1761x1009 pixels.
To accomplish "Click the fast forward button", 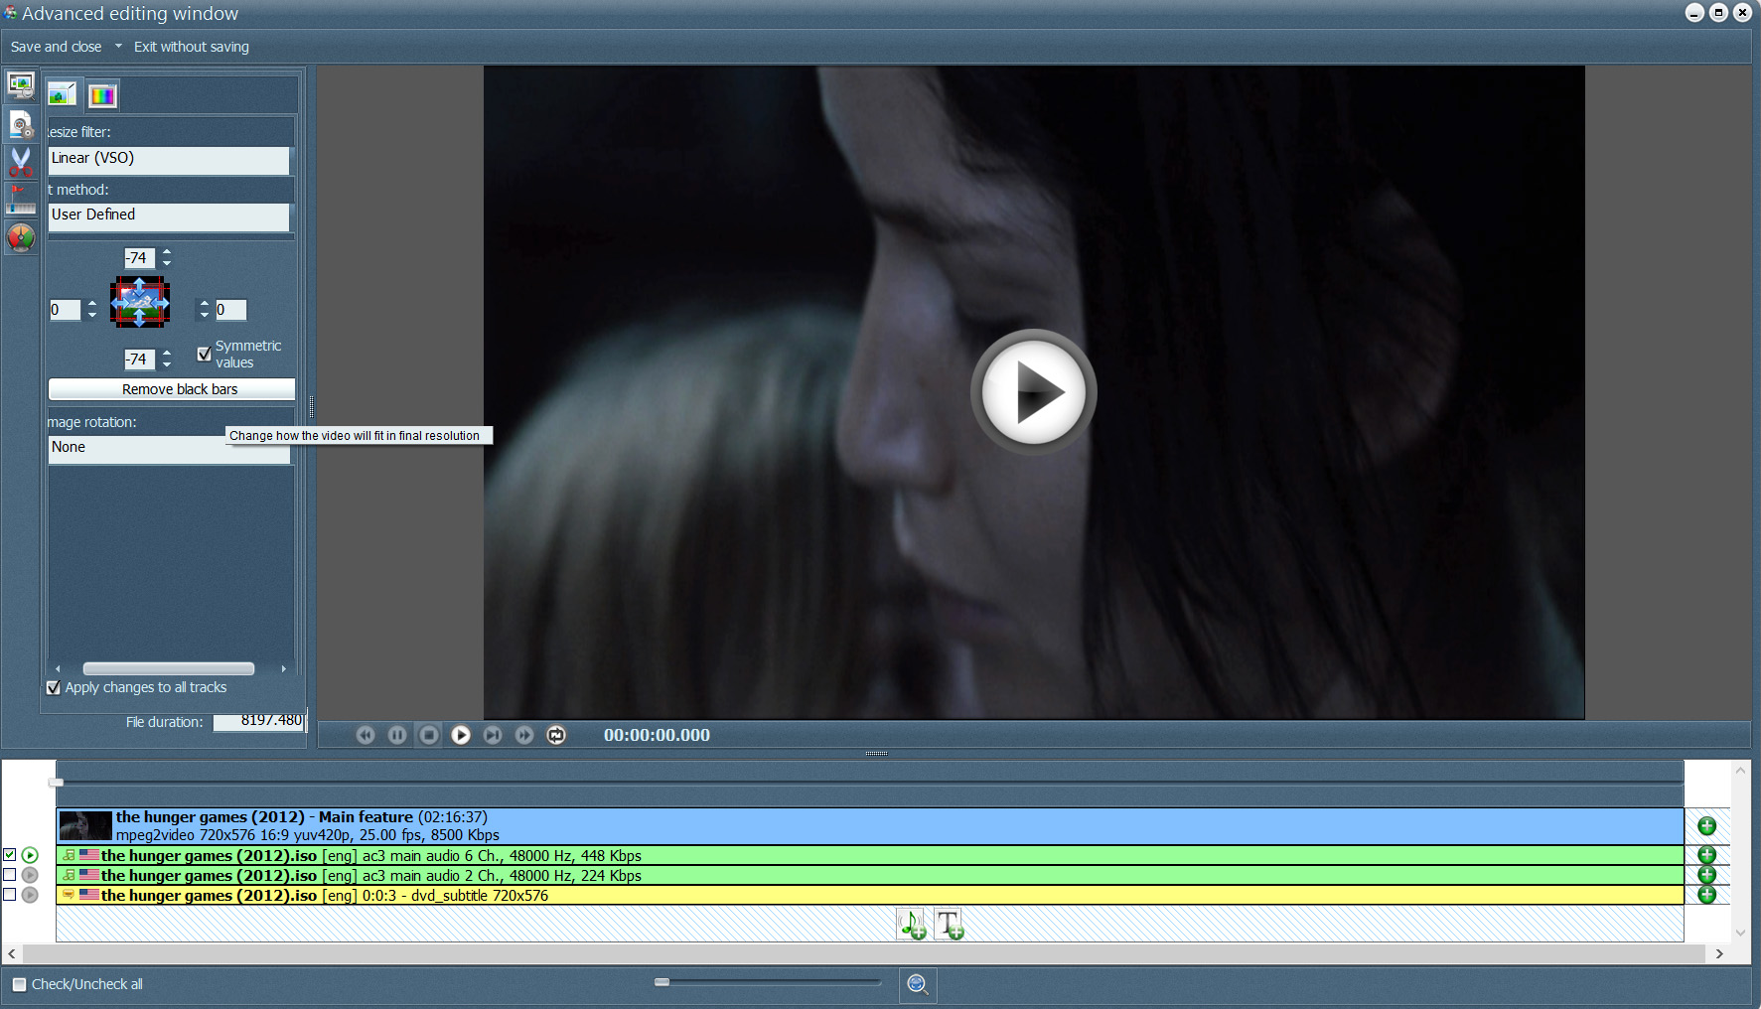I will (x=524, y=735).
